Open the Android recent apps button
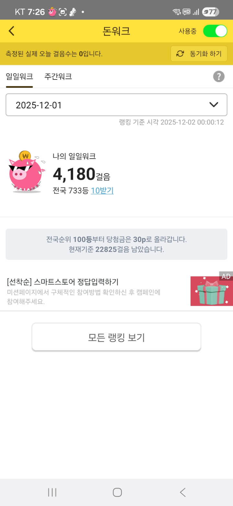 point(52,492)
